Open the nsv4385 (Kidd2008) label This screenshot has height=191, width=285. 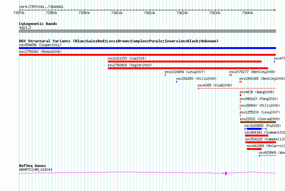(215, 85)
